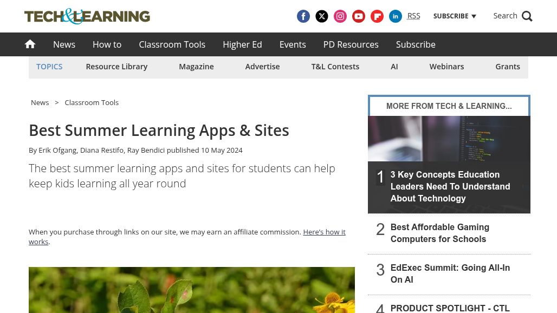Open the Events menu item
Image resolution: width=557 pixels, height=313 pixels.
(293, 44)
